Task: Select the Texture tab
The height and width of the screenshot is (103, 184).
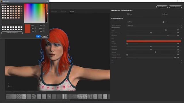Action: 72,11
